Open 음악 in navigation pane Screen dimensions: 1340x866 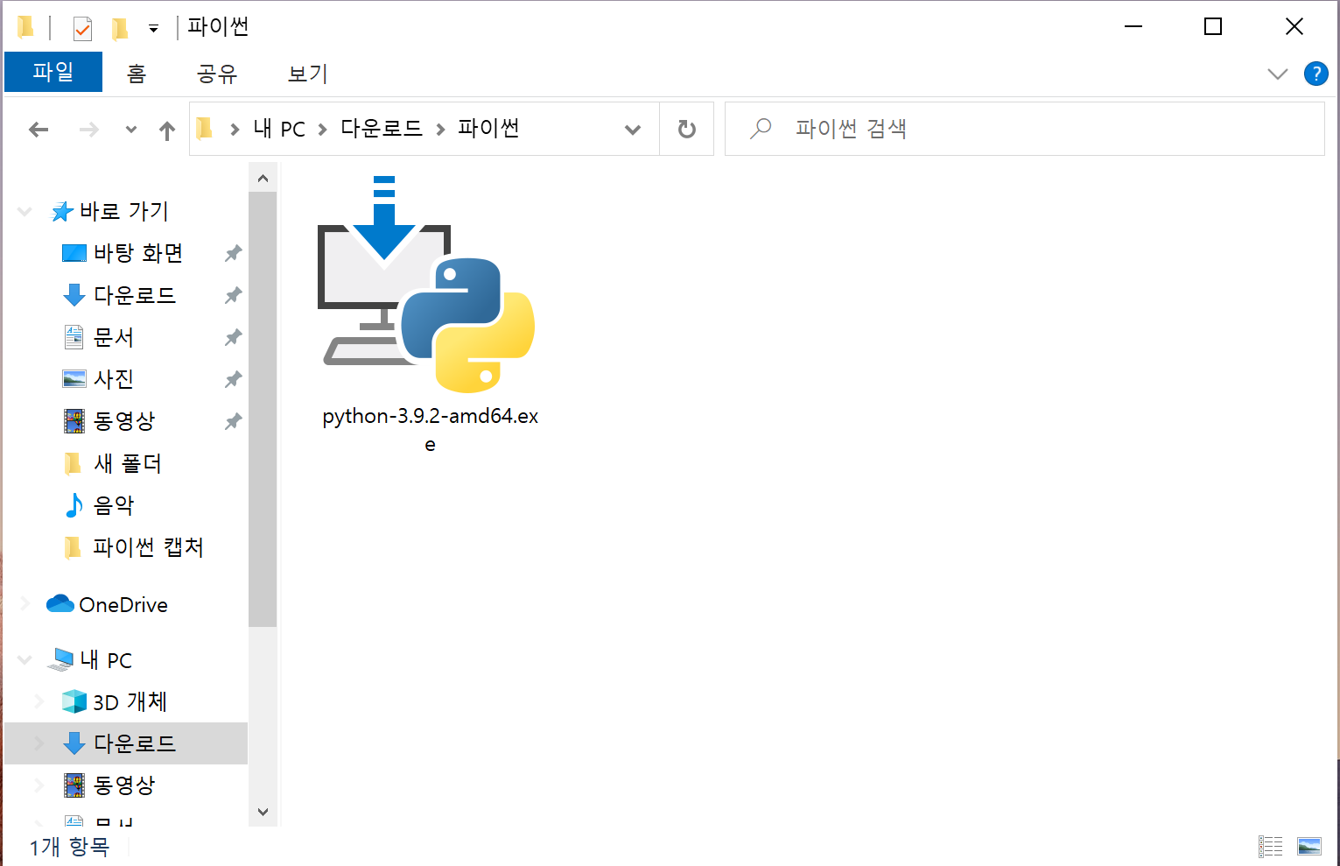point(113,505)
